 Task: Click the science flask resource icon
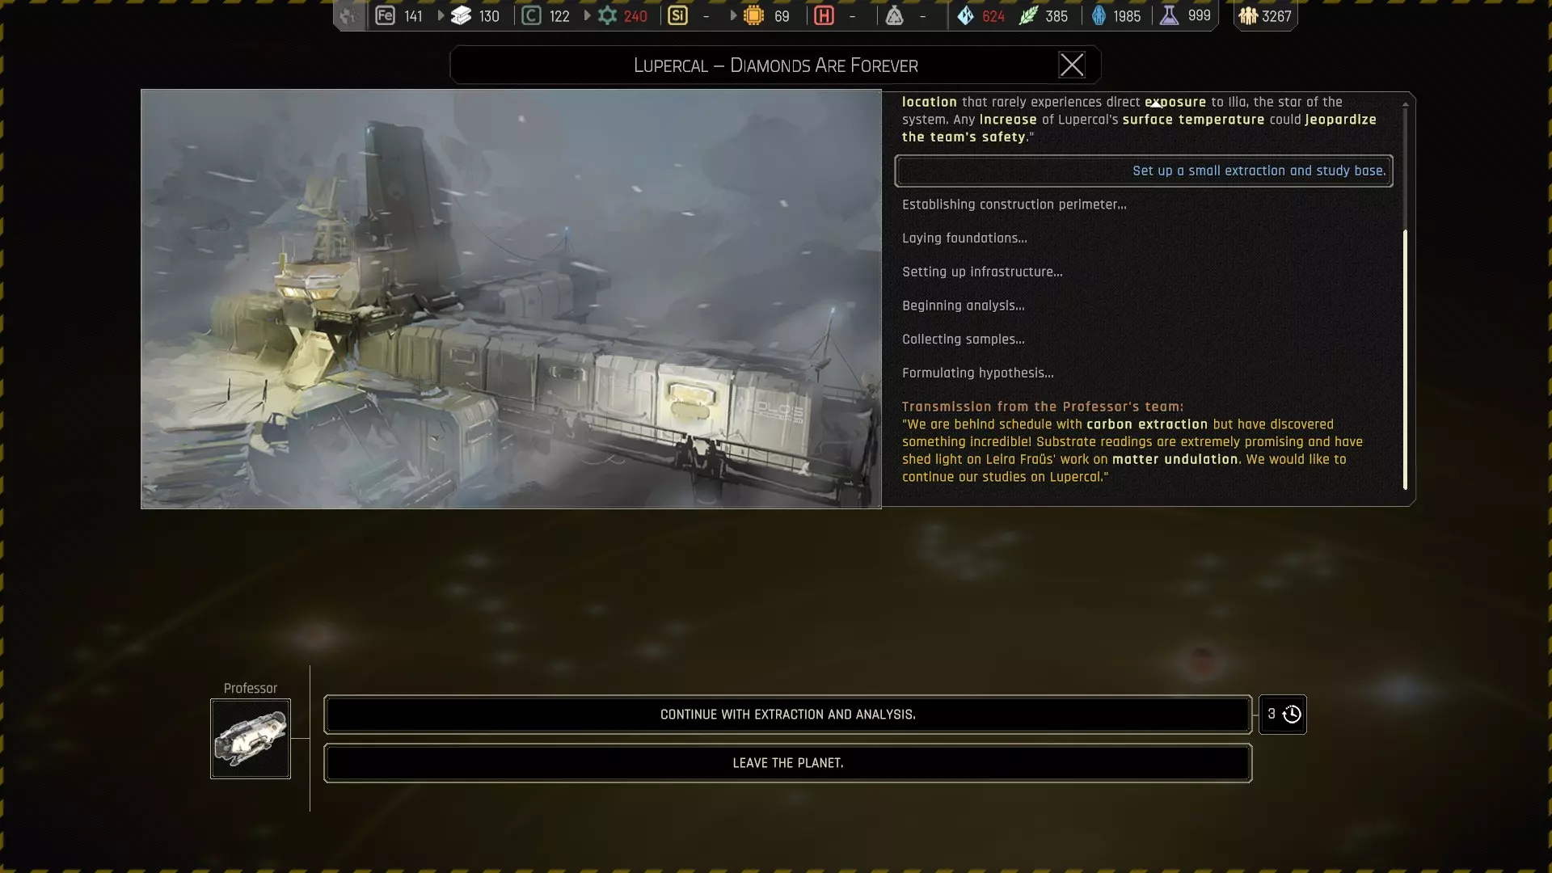(1169, 15)
